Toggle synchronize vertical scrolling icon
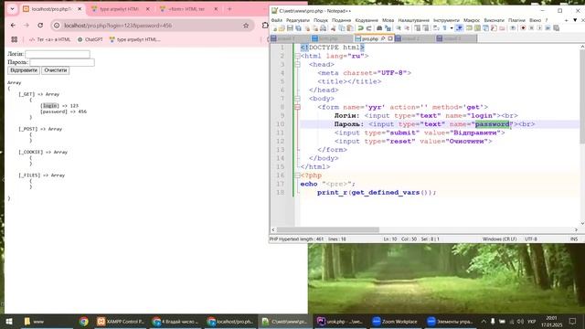This screenshot has width=585, height=329. coord(417,28)
